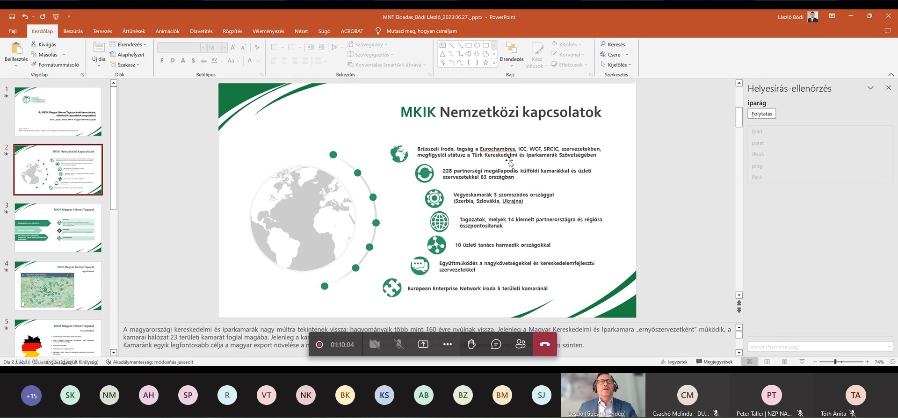This screenshot has height=418, width=898.
Task: Toggle Jegyzetek notes pane
Action: pos(674,362)
